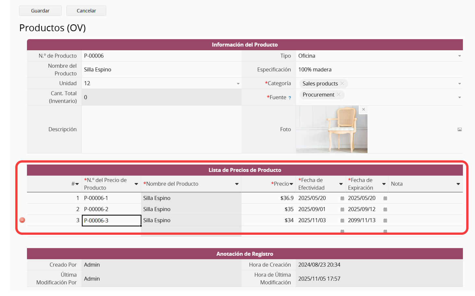Click the Fuente help question mark
Viewport: 475px width, 296px height.
290,98
